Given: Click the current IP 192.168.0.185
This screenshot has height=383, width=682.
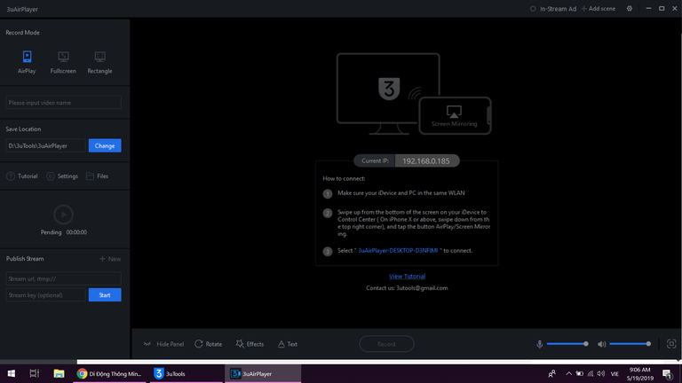Looking at the screenshot, I should pos(426,160).
